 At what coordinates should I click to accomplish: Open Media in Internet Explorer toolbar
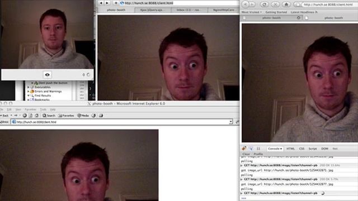[83, 116]
